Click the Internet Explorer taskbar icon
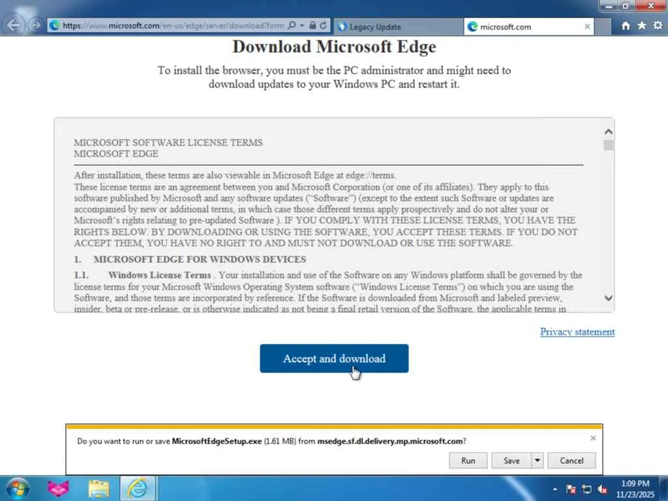 (138, 489)
